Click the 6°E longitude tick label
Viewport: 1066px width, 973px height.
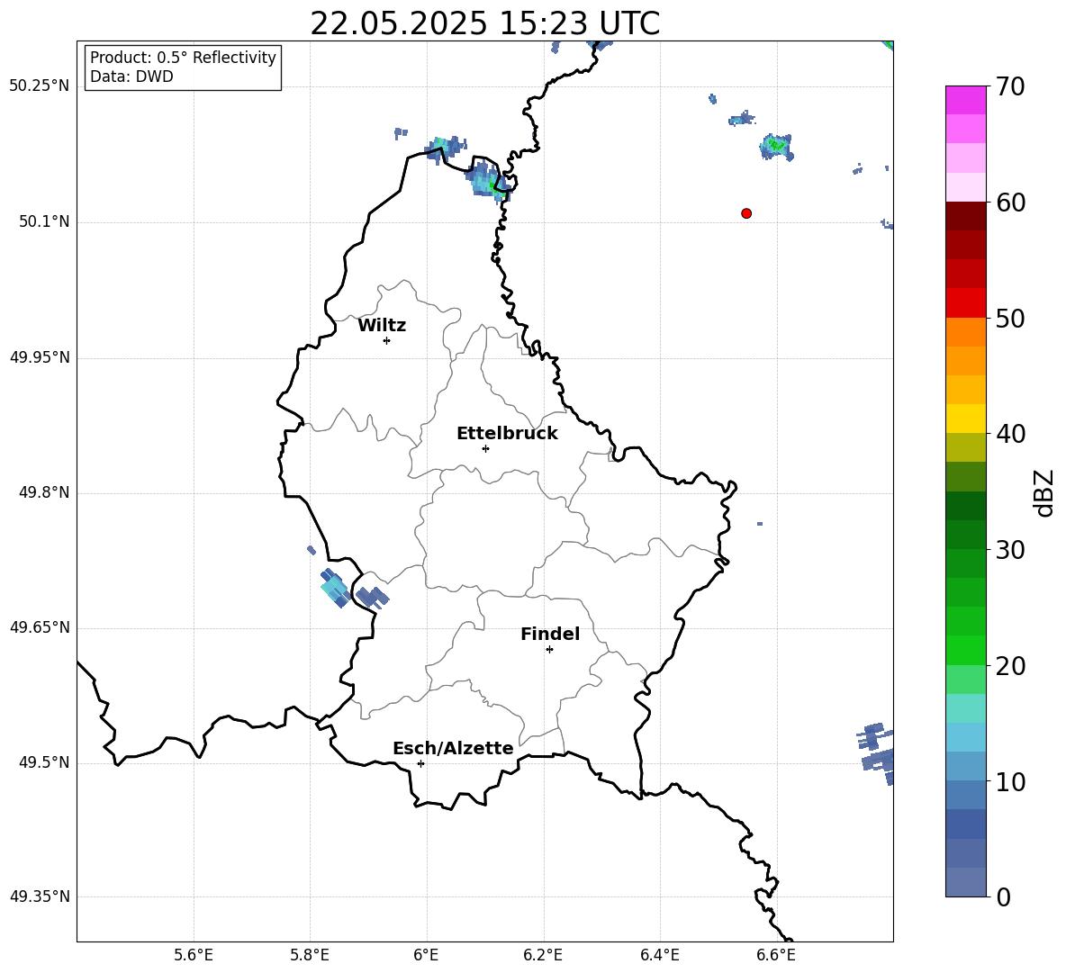pos(426,955)
